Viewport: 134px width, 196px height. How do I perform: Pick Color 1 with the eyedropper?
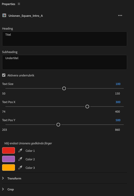[x=20, y=150]
